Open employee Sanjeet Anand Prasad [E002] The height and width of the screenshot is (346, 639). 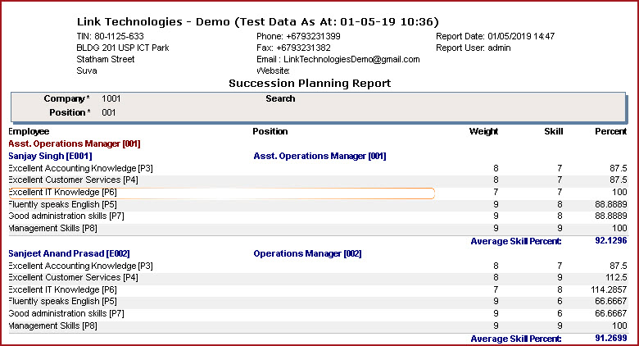pyautogui.click(x=69, y=254)
